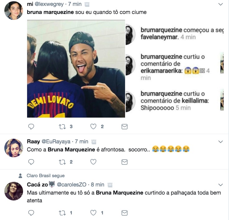Reply to Cacá zo's tweet
The image size is (229, 220).
31,213
